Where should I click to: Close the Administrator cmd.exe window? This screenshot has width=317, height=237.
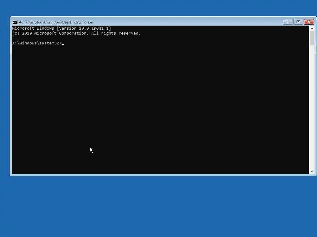pos(309,22)
